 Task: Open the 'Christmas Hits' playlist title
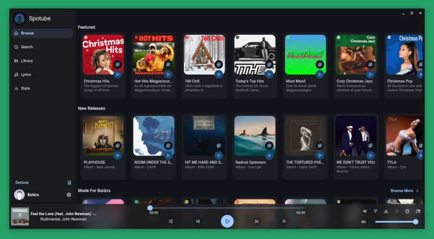click(x=97, y=81)
